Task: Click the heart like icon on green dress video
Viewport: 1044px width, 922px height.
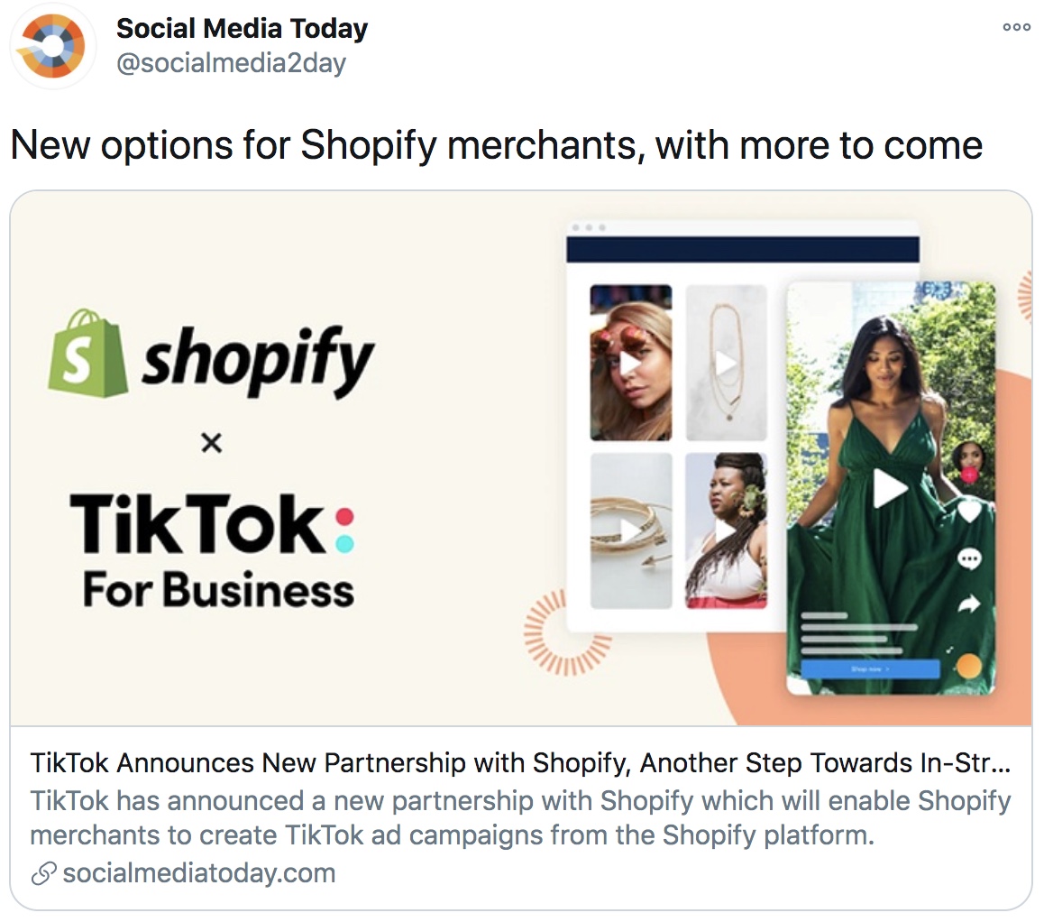Action: (x=969, y=512)
